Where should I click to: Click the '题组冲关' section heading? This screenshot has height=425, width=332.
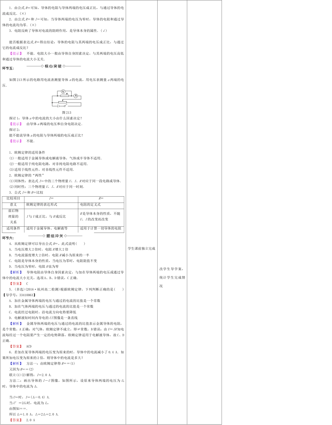coord(55,236)
